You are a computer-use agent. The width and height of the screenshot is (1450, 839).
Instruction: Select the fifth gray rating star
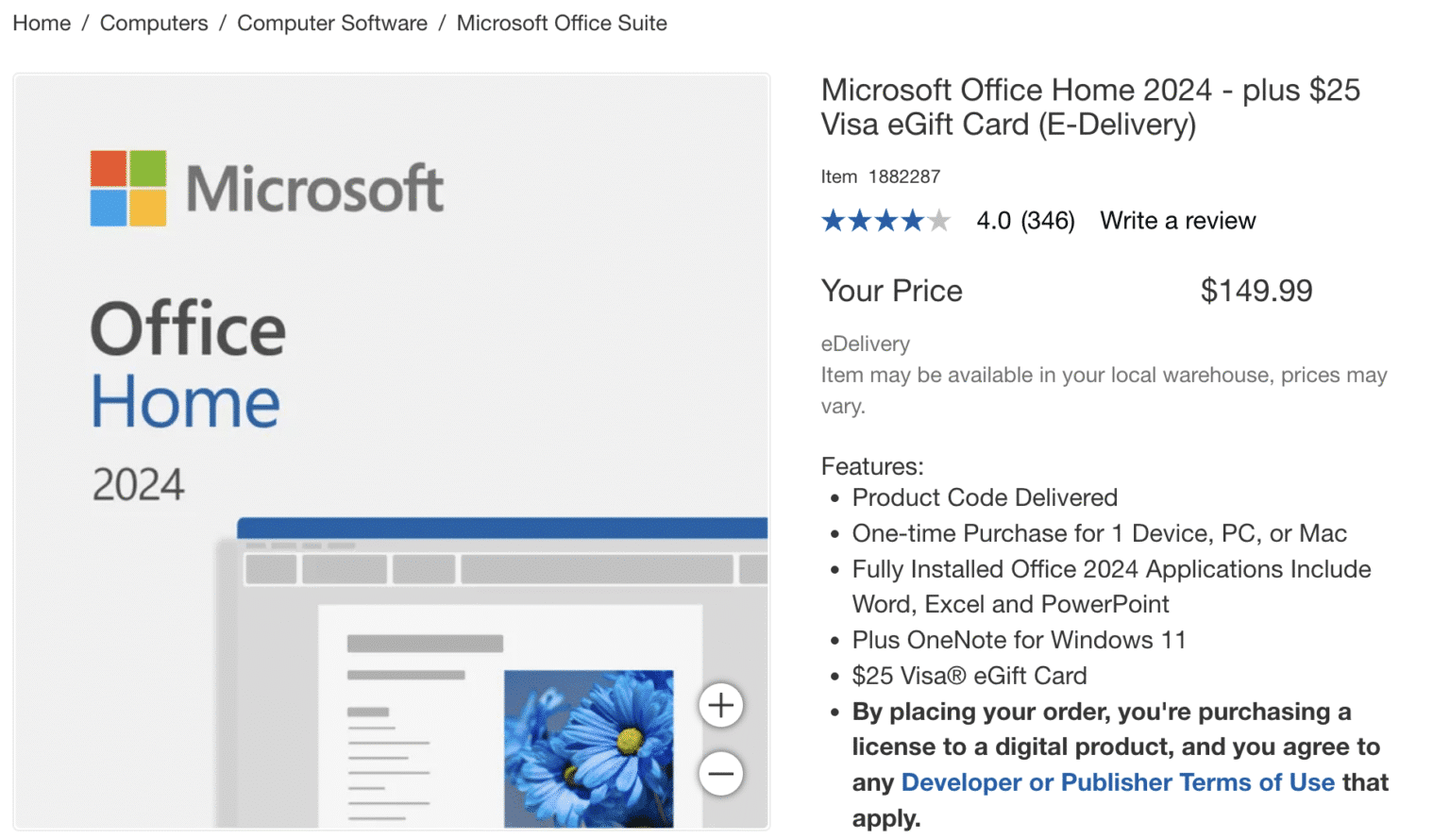click(938, 220)
